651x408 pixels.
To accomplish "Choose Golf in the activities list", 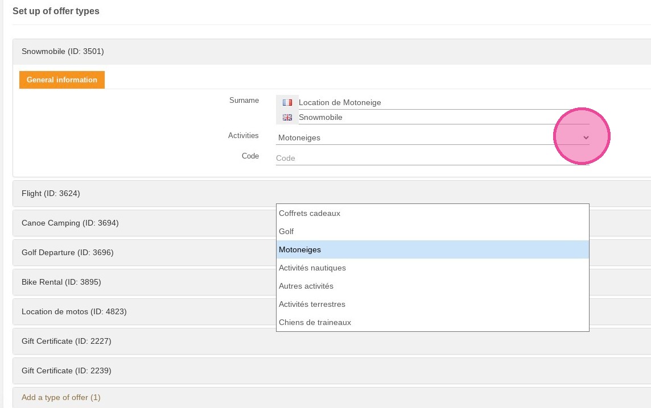I will 432,231.
